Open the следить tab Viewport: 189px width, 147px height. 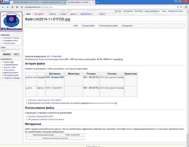coord(102,14)
